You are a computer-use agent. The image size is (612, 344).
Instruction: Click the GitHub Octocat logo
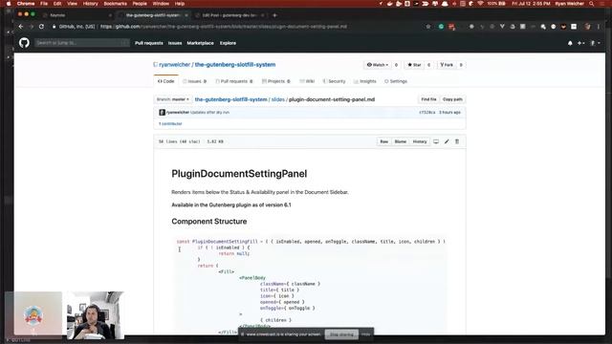(x=24, y=43)
